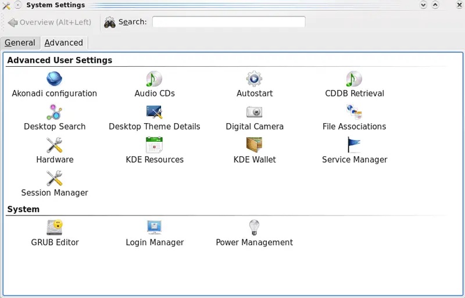
Task: Close the System Settings window
Action: 459,5
